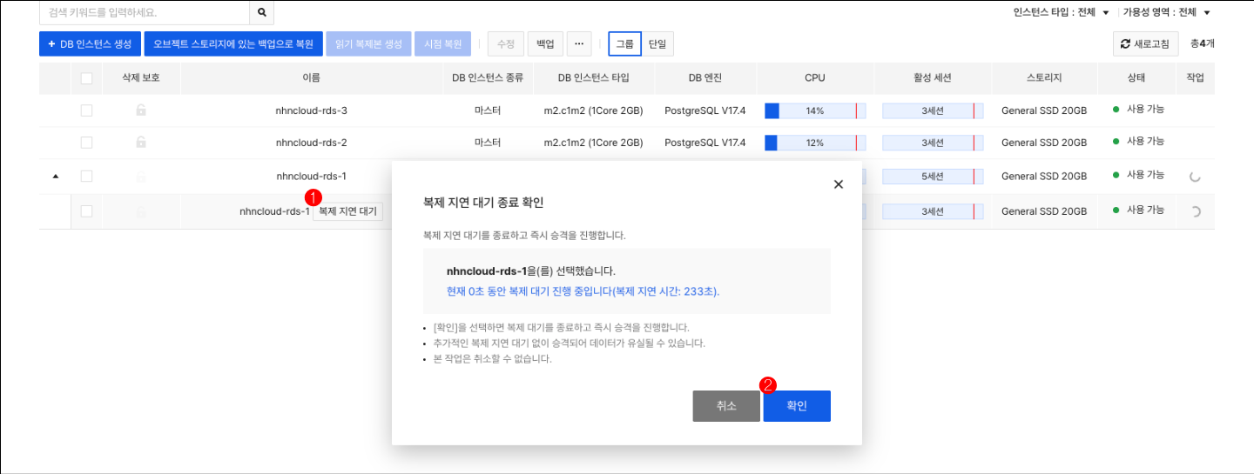Click the CPU 12% bar for nhncloud-rds-2
This screenshot has width=1254, height=474.
coord(814,143)
